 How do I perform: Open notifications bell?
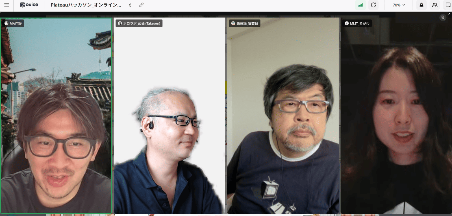[x=421, y=5]
